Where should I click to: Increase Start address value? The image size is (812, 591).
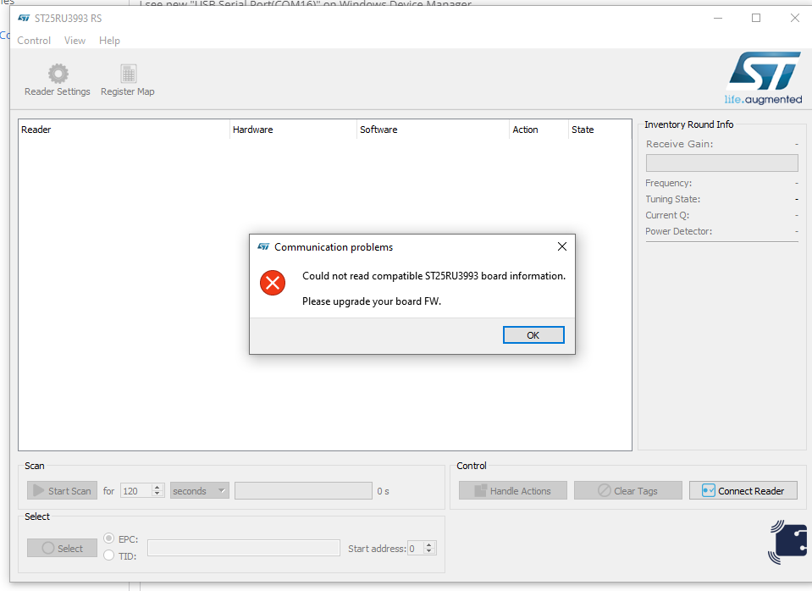[x=428, y=544]
